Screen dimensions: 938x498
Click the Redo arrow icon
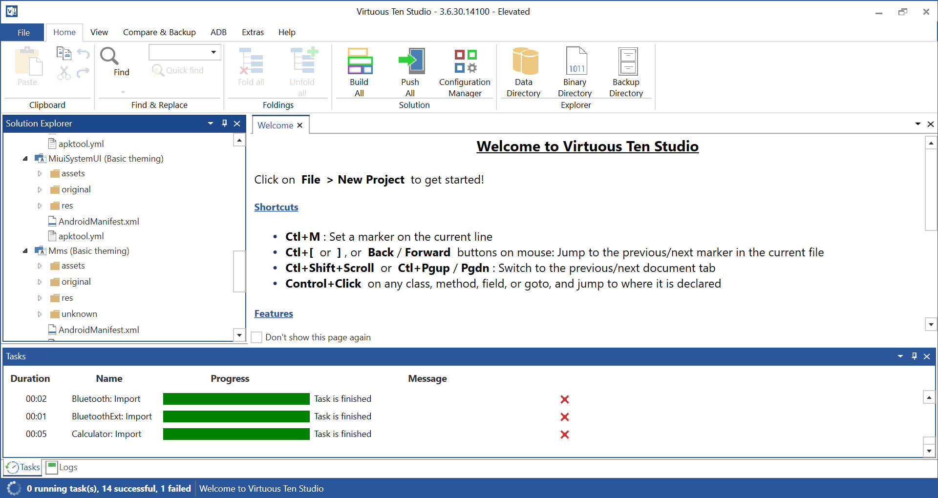pyautogui.click(x=84, y=73)
